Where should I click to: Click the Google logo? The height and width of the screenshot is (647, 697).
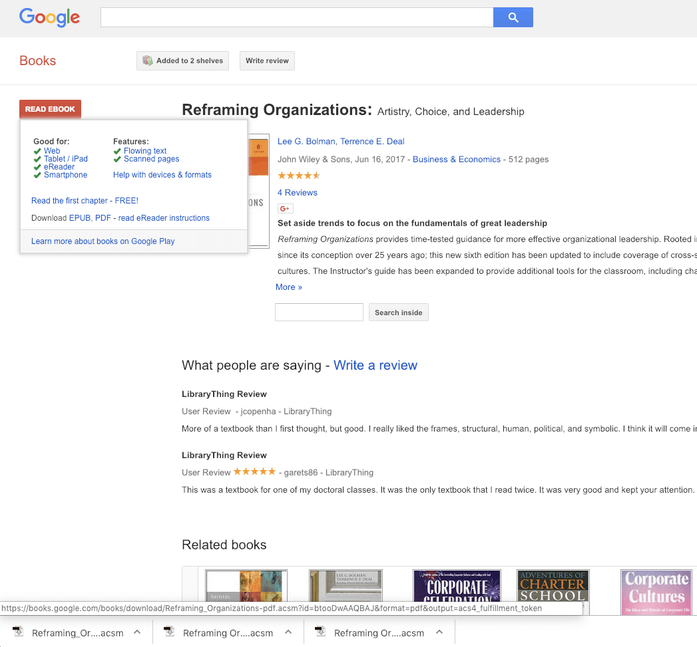click(49, 17)
